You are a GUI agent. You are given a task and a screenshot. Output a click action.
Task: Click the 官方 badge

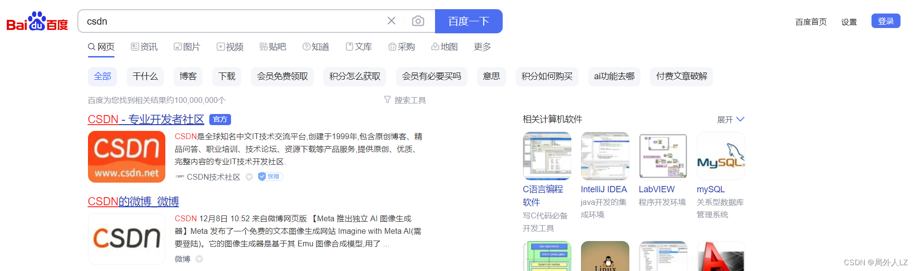pyautogui.click(x=220, y=119)
